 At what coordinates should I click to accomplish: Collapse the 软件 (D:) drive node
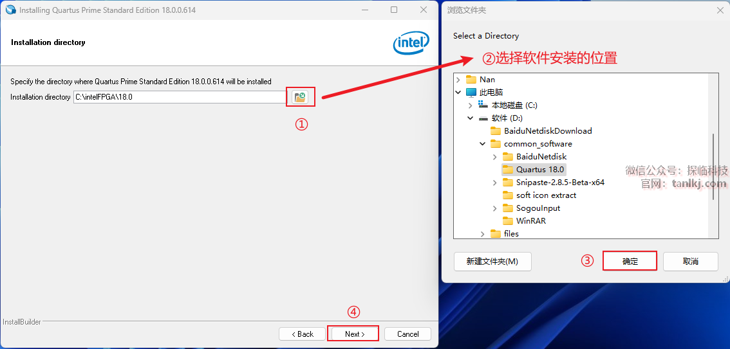[471, 118]
